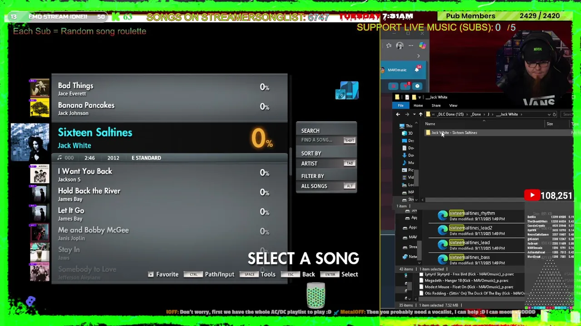This screenshot has width=581, height=326.
Task: Open the File tab in Explorer
Action: [x=401, y=105]
